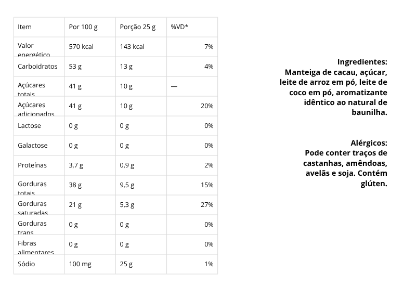Select the "9,5 g" total fat portion cell
The width and height of the screenshot is (416, 286).
127,185
